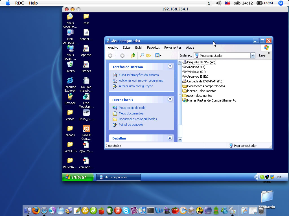This screenshot has height=216, width=289.
Task: Select the Apache shortcut icon
Action: (86, 51)
